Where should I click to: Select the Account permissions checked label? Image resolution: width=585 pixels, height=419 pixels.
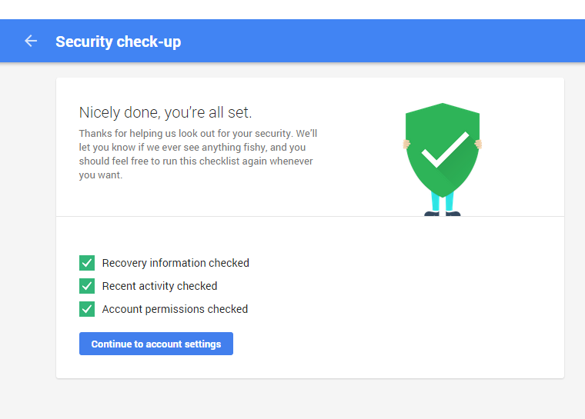point(175,309)
